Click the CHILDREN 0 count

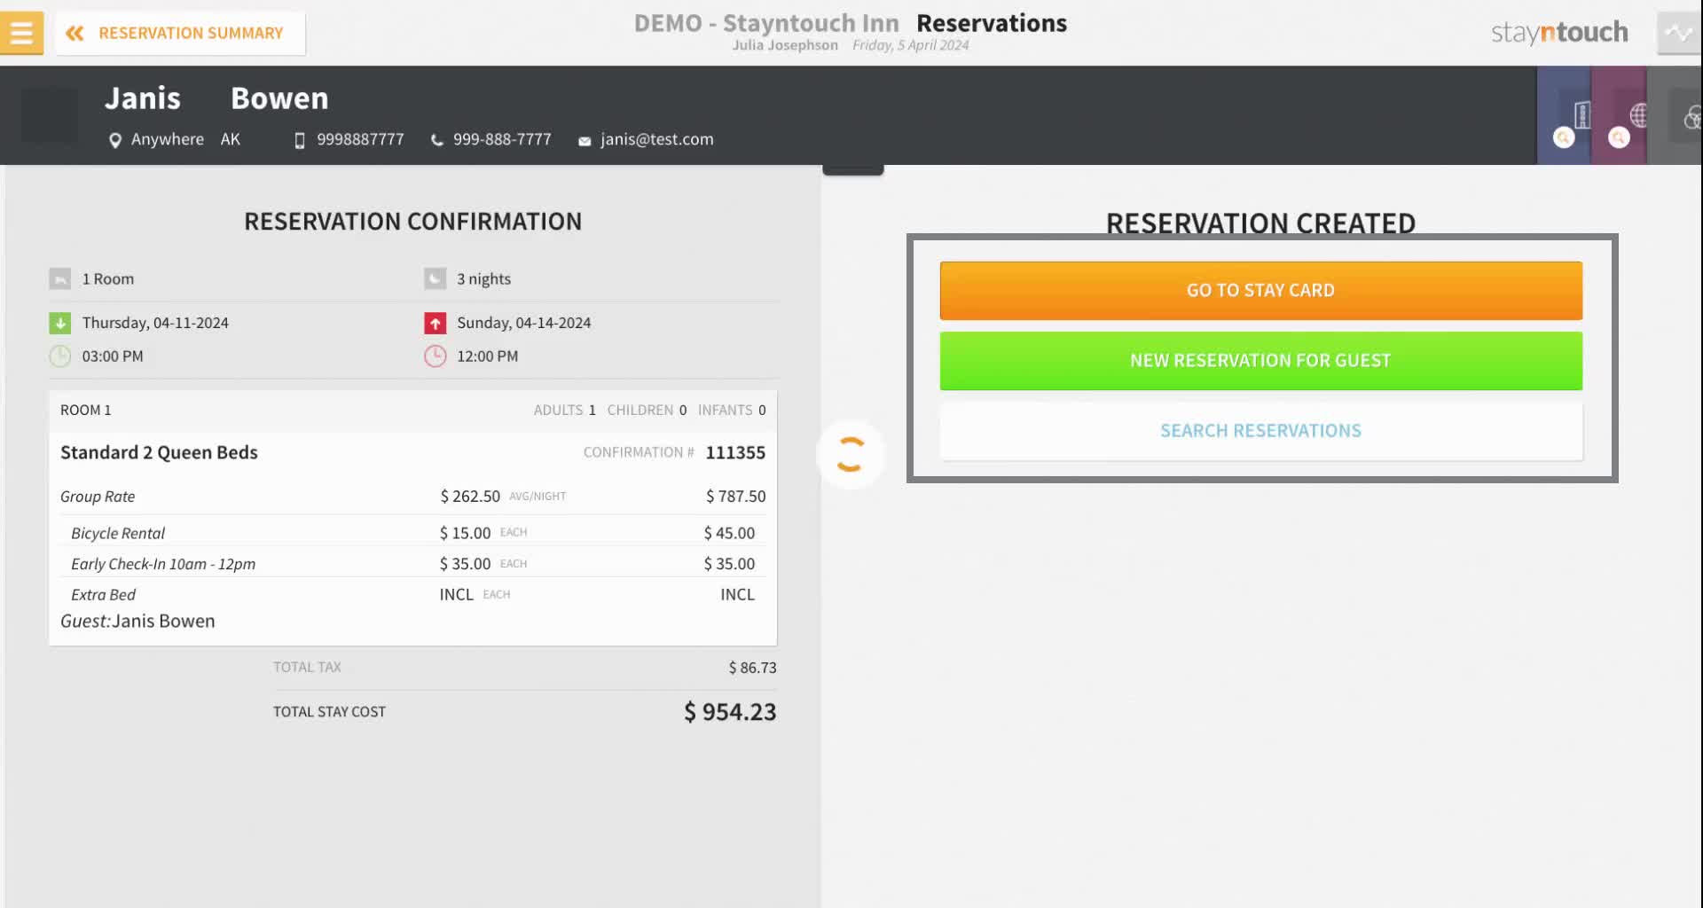click(x=647, y=410)
